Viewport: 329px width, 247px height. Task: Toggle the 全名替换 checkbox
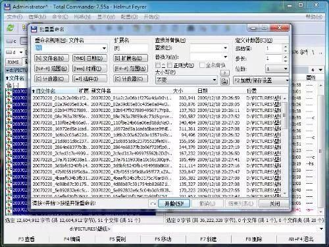click(202, 65)
